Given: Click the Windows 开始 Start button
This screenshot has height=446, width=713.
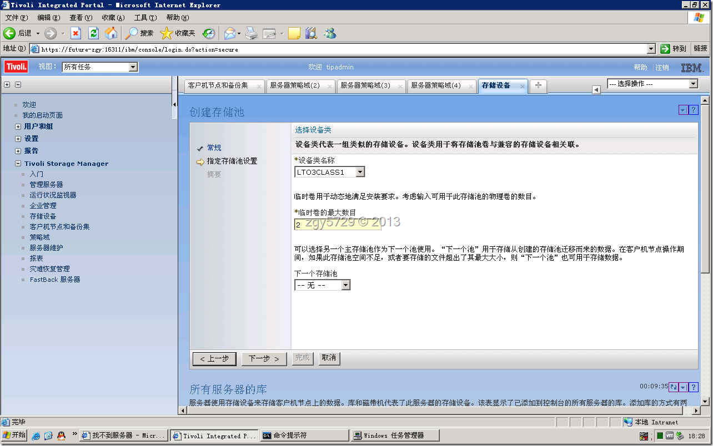Looking at the screenshot, I should (x=14, y=435).
